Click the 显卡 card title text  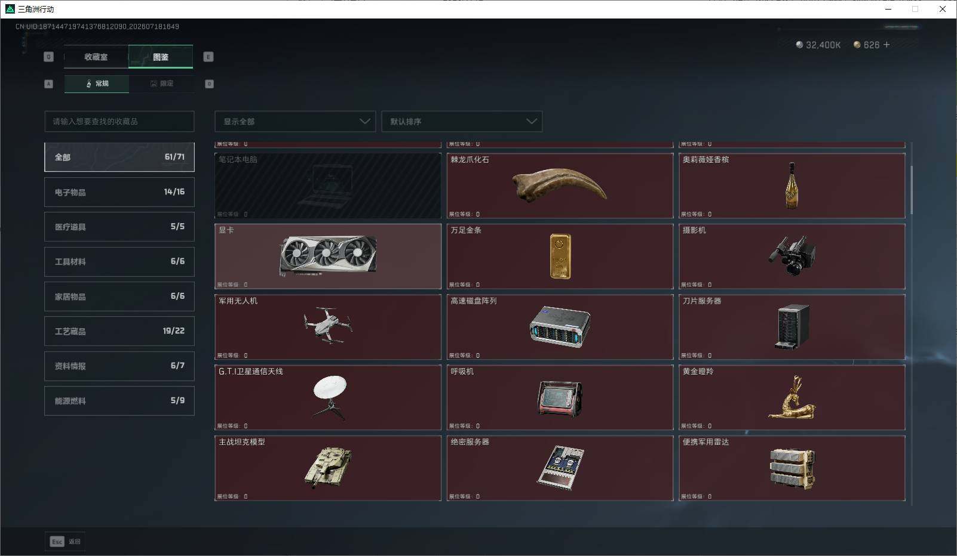pyautogui.click(x=226, y=230)
